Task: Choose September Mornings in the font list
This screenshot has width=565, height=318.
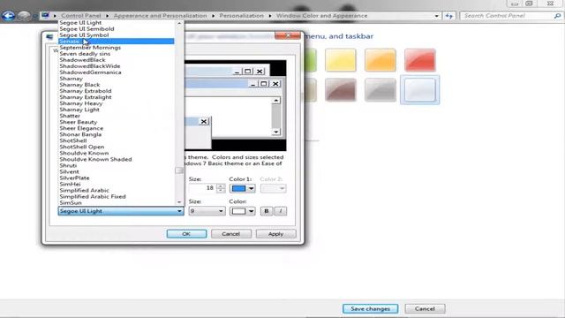Action: click(x=90, y=48)
